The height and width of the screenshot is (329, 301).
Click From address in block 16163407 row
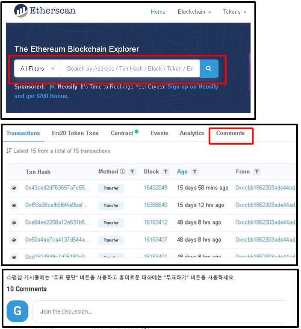coord(266,240)
